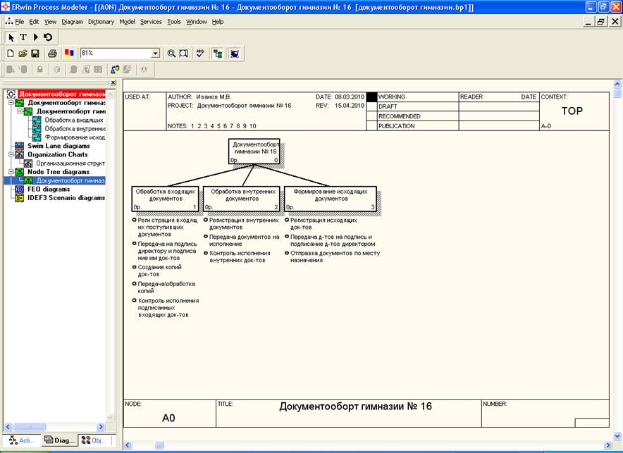
Task: Click the IDEF3 Scenario diagrams yellow icon
Action: coord(20,198)
